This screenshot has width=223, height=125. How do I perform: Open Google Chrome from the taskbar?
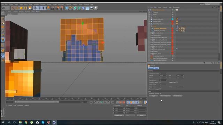tap(26, 122)
